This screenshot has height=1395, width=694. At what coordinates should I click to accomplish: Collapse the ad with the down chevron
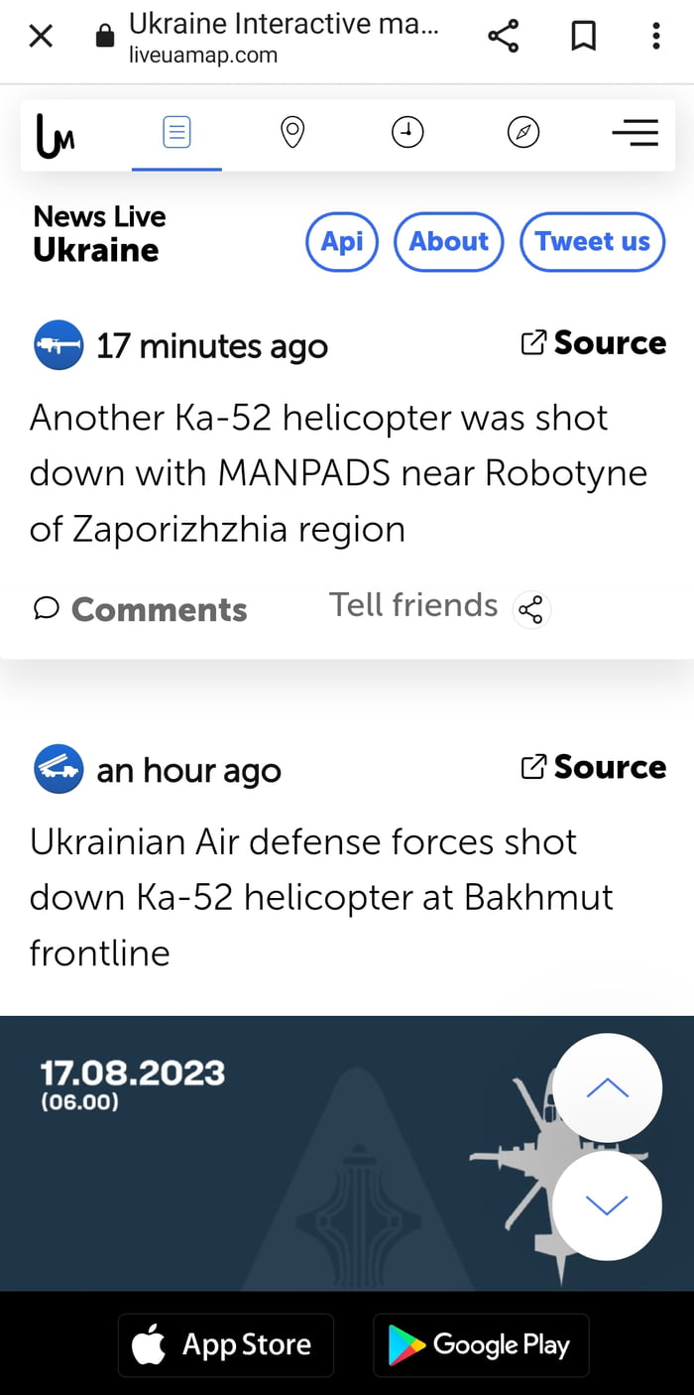(606, 1205)
